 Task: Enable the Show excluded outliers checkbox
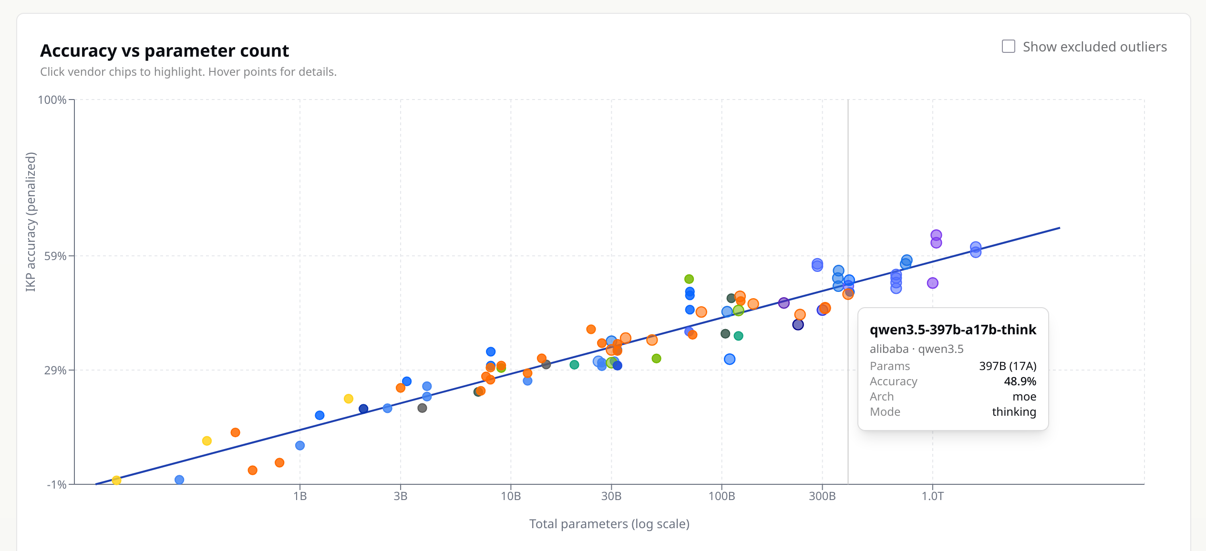click(1008, 47)
